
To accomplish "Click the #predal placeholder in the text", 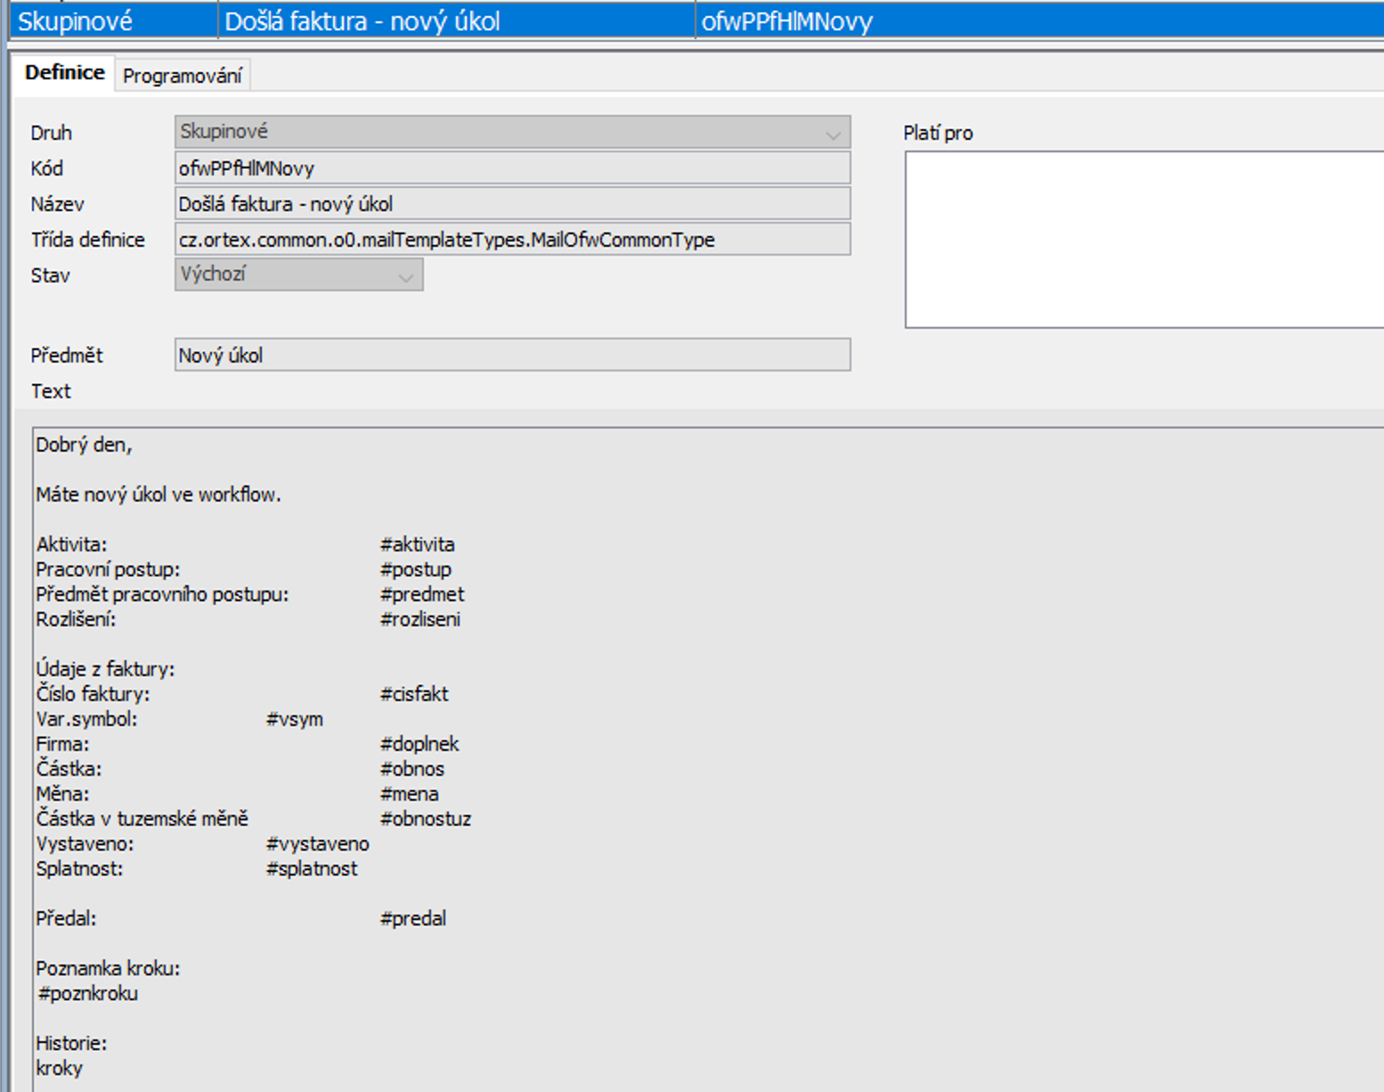I will [x=413, y=918].
